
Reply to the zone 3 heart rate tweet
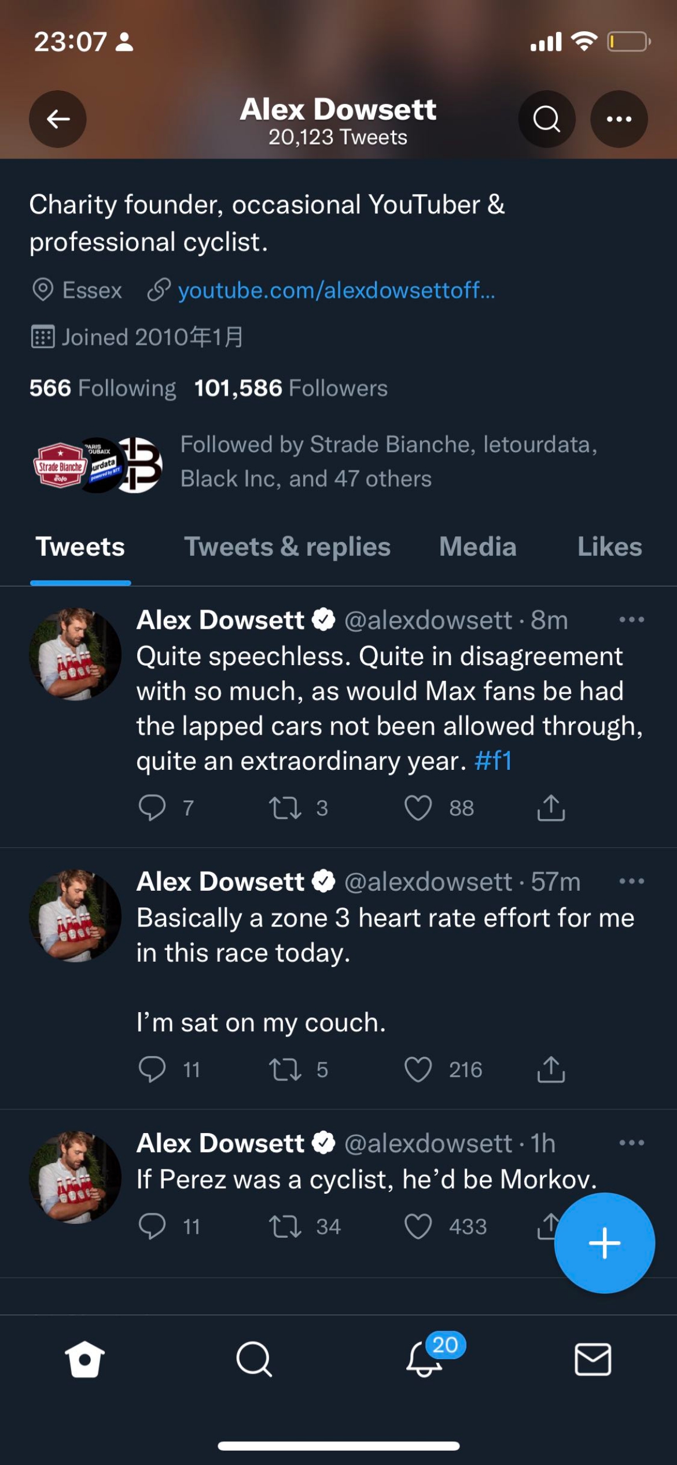click(152, 1069)
